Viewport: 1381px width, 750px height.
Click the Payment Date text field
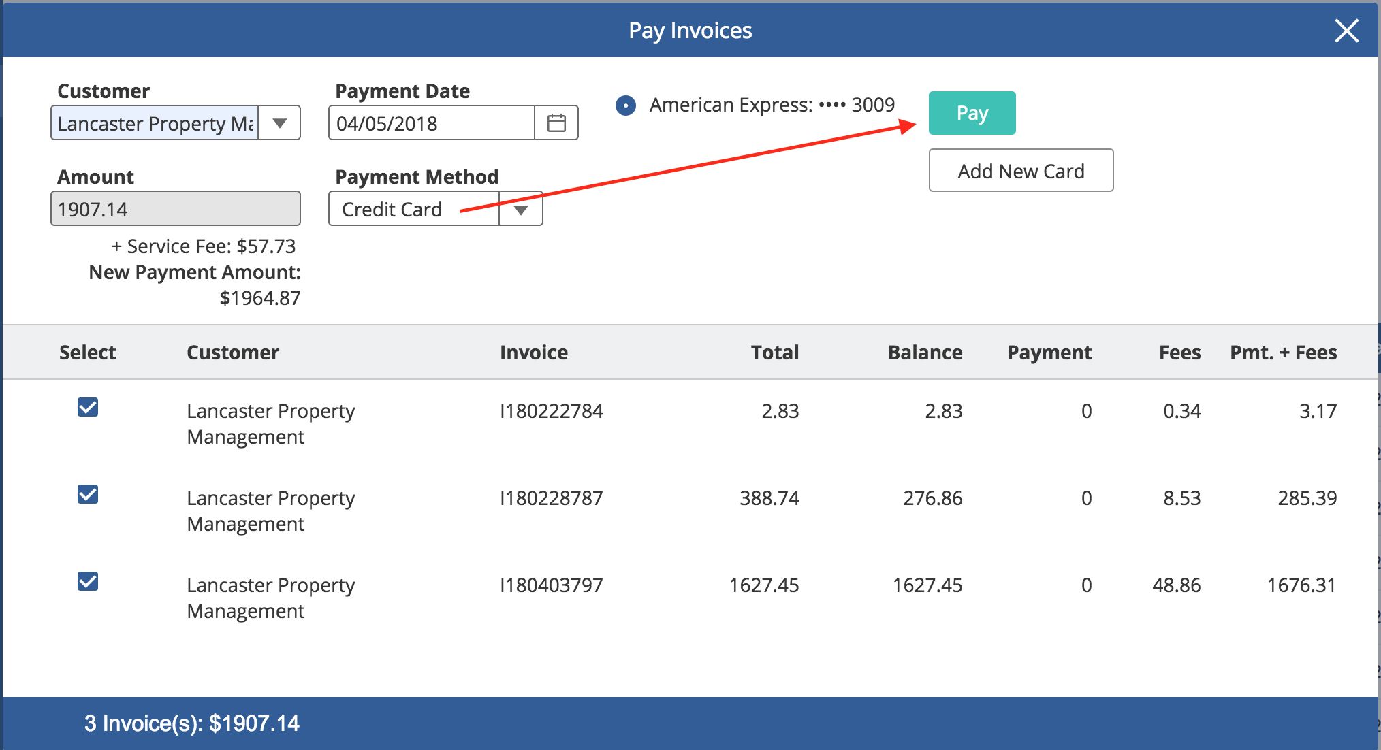click(x=431, y=123)
